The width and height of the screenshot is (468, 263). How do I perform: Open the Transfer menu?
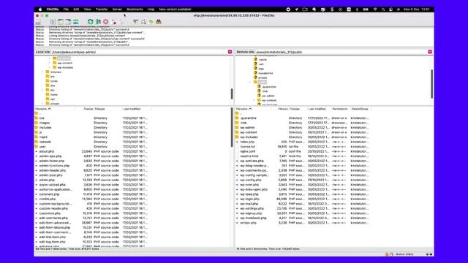pos(102,9)
